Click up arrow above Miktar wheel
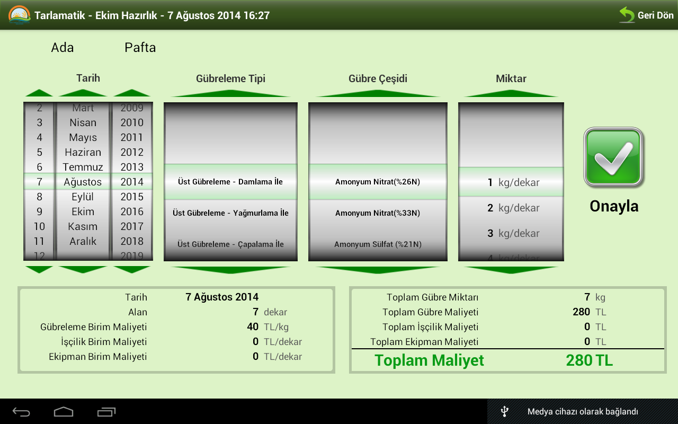Viewport: 678px width, 424px height. 511,93
